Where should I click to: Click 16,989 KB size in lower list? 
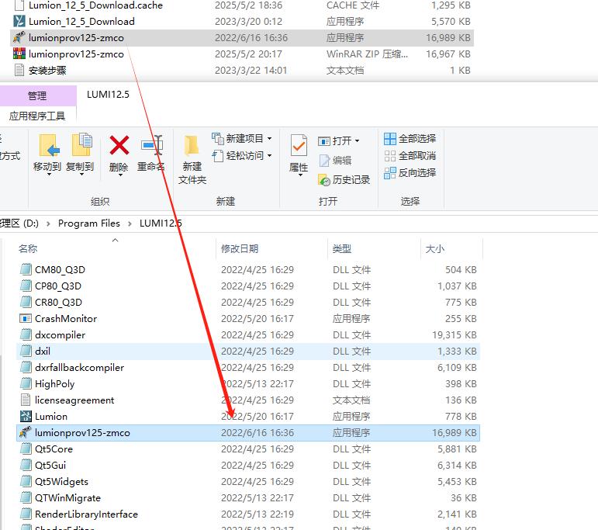[x=455, y=432]
